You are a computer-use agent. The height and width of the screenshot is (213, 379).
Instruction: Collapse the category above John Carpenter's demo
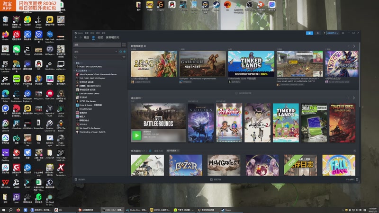[x=74, y=71]
